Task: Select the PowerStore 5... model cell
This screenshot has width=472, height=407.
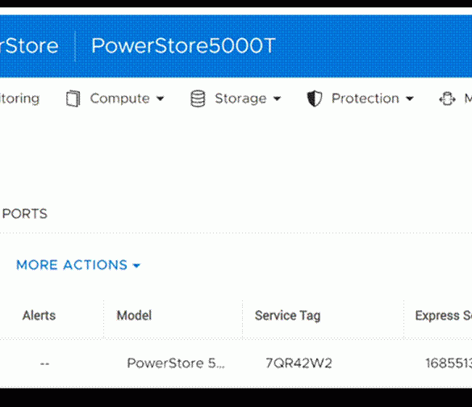Action: (176, 363)
